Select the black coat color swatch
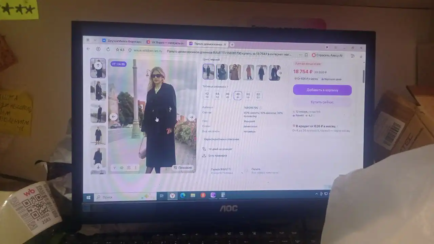The image size is (434, 244). (208, 72)
